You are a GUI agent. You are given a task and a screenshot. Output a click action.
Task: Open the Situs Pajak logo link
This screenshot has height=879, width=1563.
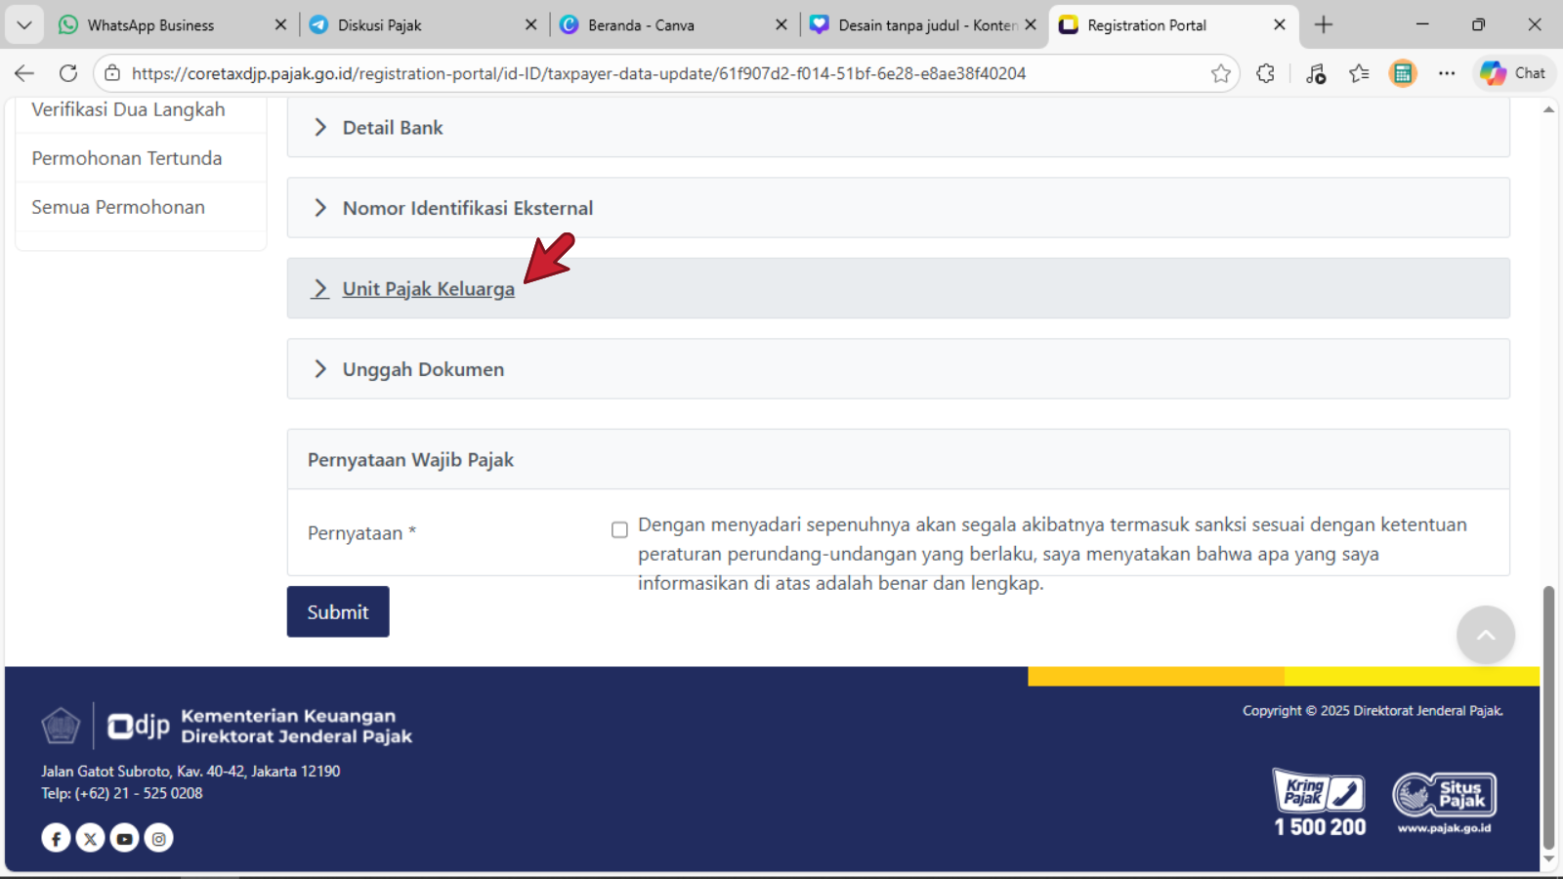(x=1444, y=803)
